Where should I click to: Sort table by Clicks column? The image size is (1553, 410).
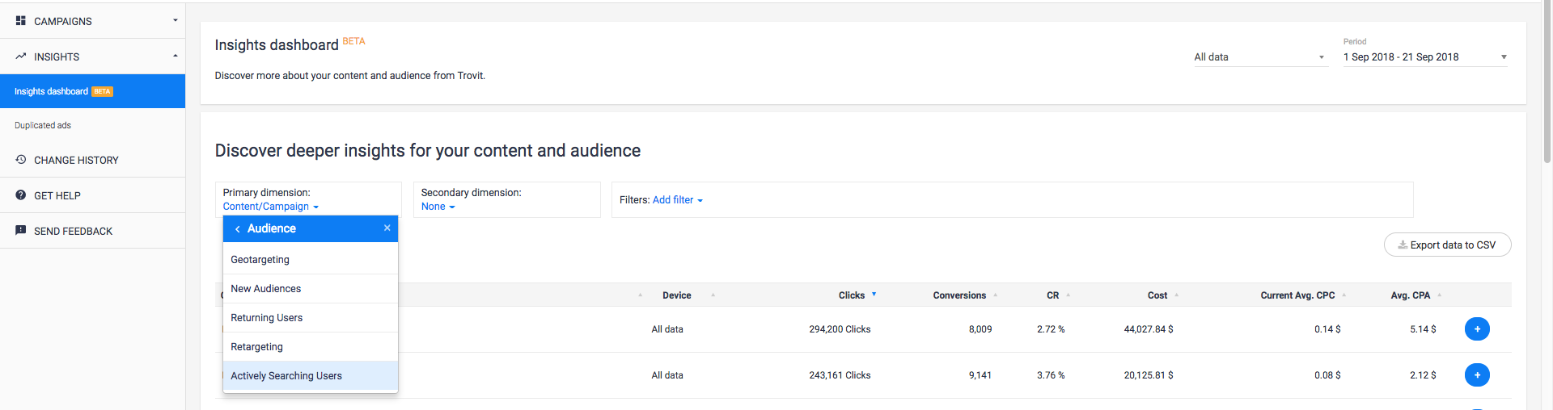click(x=852, y=295)
